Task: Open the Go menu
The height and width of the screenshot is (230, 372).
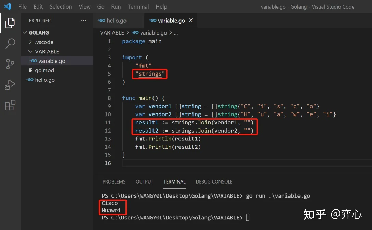Action: tap(101, 6)
